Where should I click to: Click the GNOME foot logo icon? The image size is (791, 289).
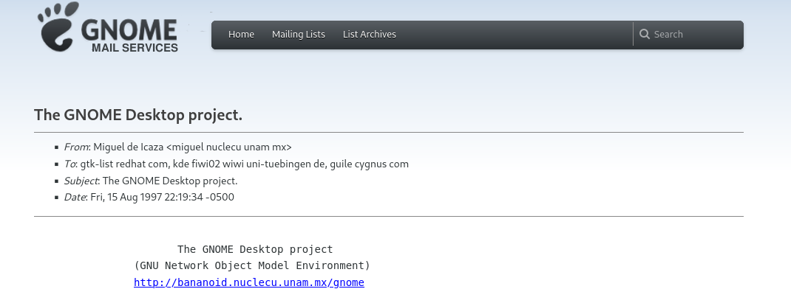point(58,27)
